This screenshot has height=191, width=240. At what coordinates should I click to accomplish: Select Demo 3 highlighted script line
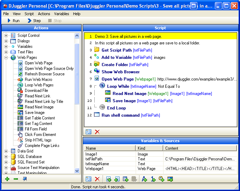160,36
